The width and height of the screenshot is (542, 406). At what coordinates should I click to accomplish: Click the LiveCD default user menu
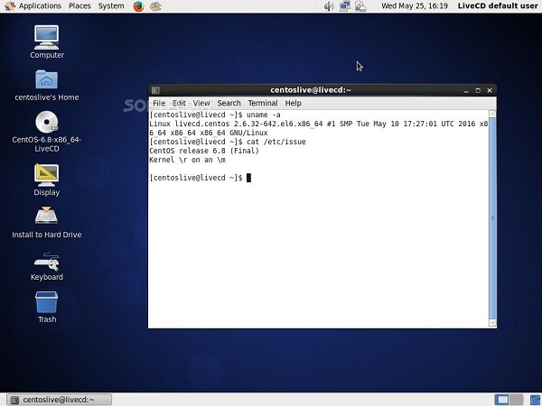pos(498,6)
